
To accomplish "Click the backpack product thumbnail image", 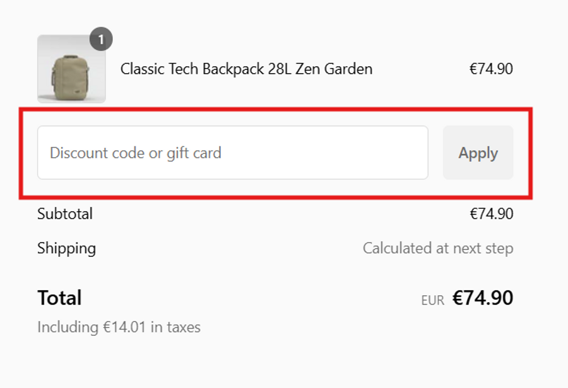I will [x=71, y=69].
